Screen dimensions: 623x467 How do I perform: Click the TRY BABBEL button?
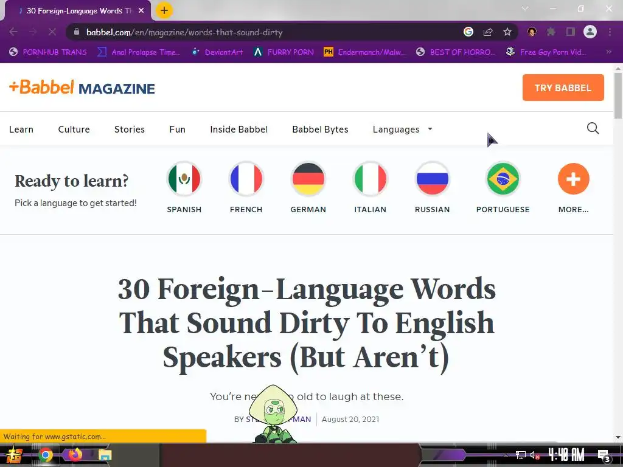coord(563,88)
